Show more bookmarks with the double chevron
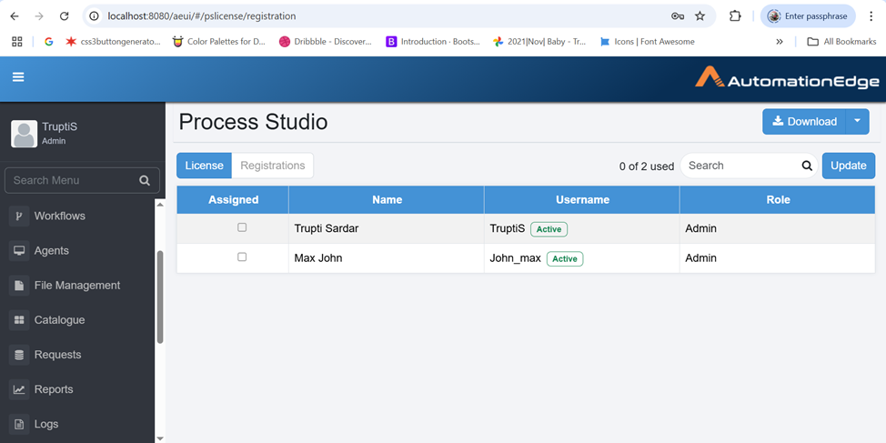Image resolution: width=886 pixels, height=443 pixels. click(780, 41)
